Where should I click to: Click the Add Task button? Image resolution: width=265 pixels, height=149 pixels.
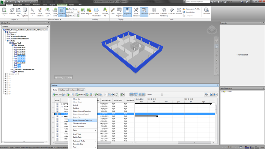(x=57, y=94)
